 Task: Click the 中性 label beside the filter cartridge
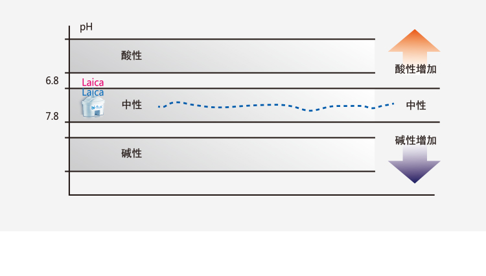132,104
